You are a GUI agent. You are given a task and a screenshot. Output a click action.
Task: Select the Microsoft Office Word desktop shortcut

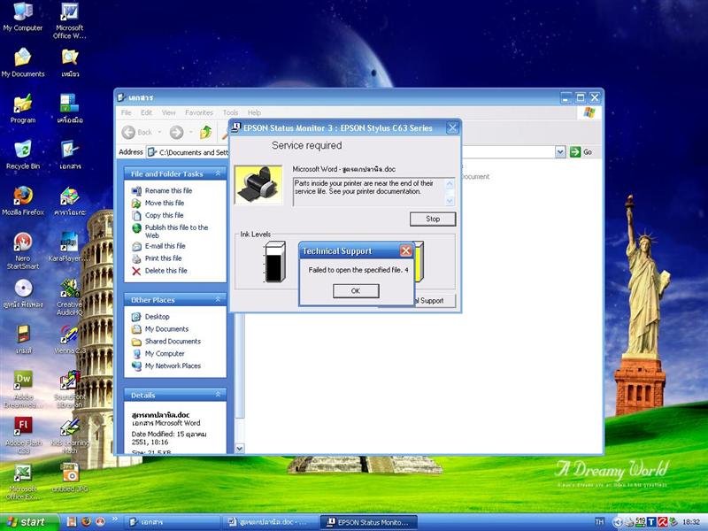tap(70, 20)
